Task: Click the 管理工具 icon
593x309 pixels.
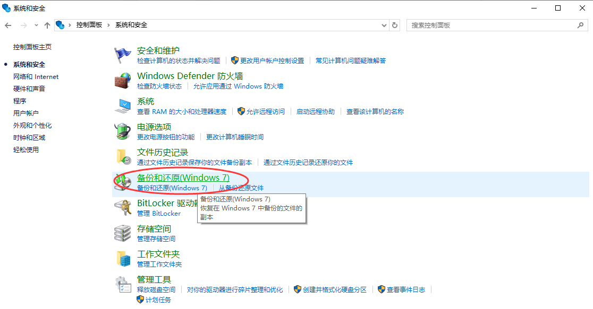Action: (122, 284)
